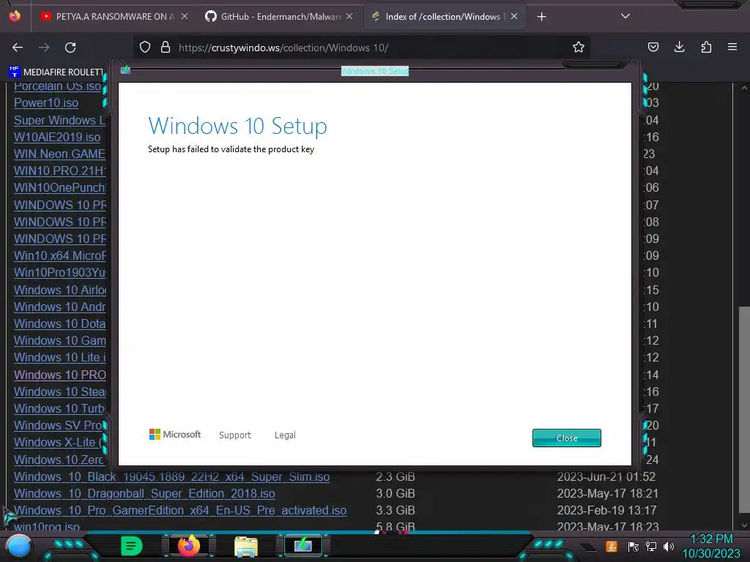Open the WIN10OnePunch link
The width and height of the screenshot is (750, 562).
(x=60, y=187)
